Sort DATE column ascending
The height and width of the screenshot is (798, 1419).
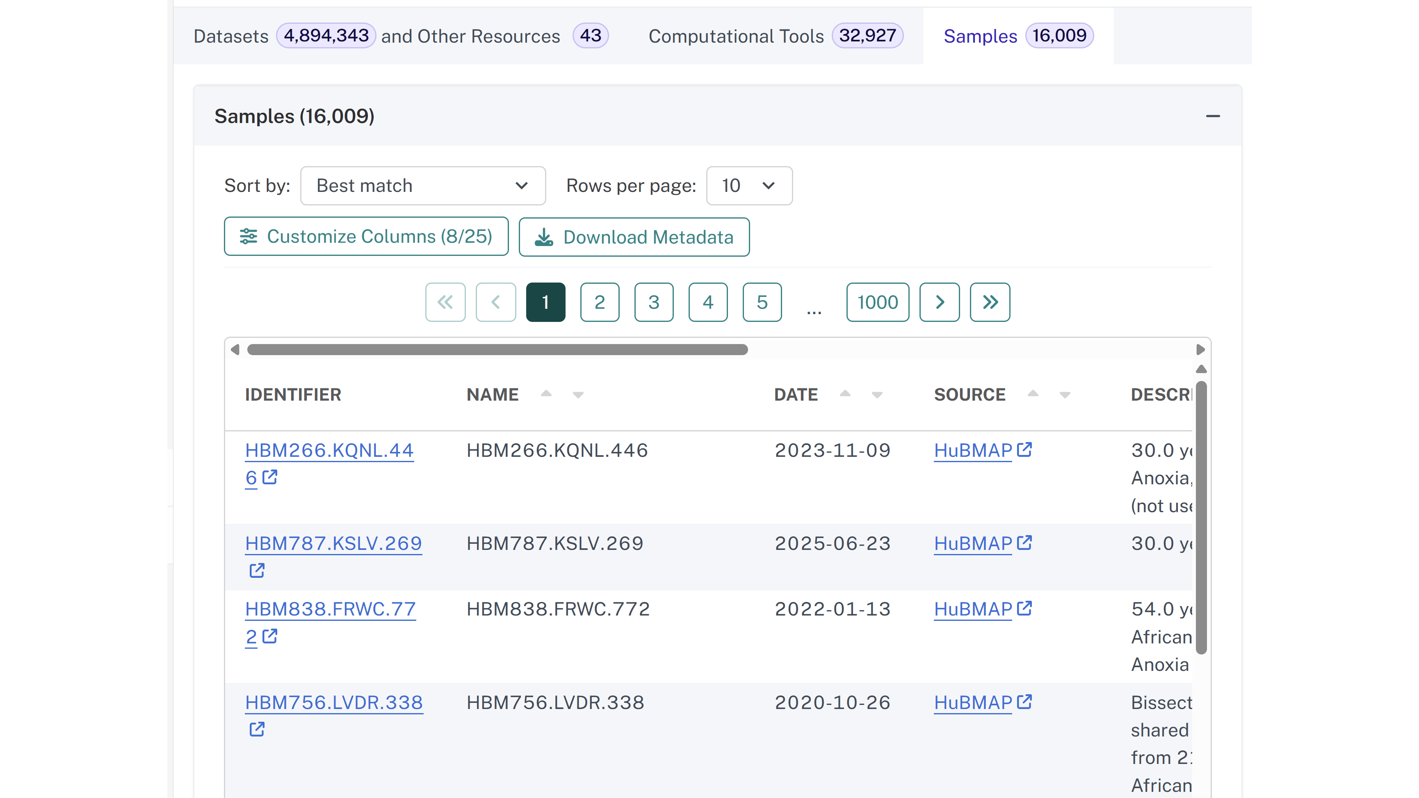[x=845, y=393]
